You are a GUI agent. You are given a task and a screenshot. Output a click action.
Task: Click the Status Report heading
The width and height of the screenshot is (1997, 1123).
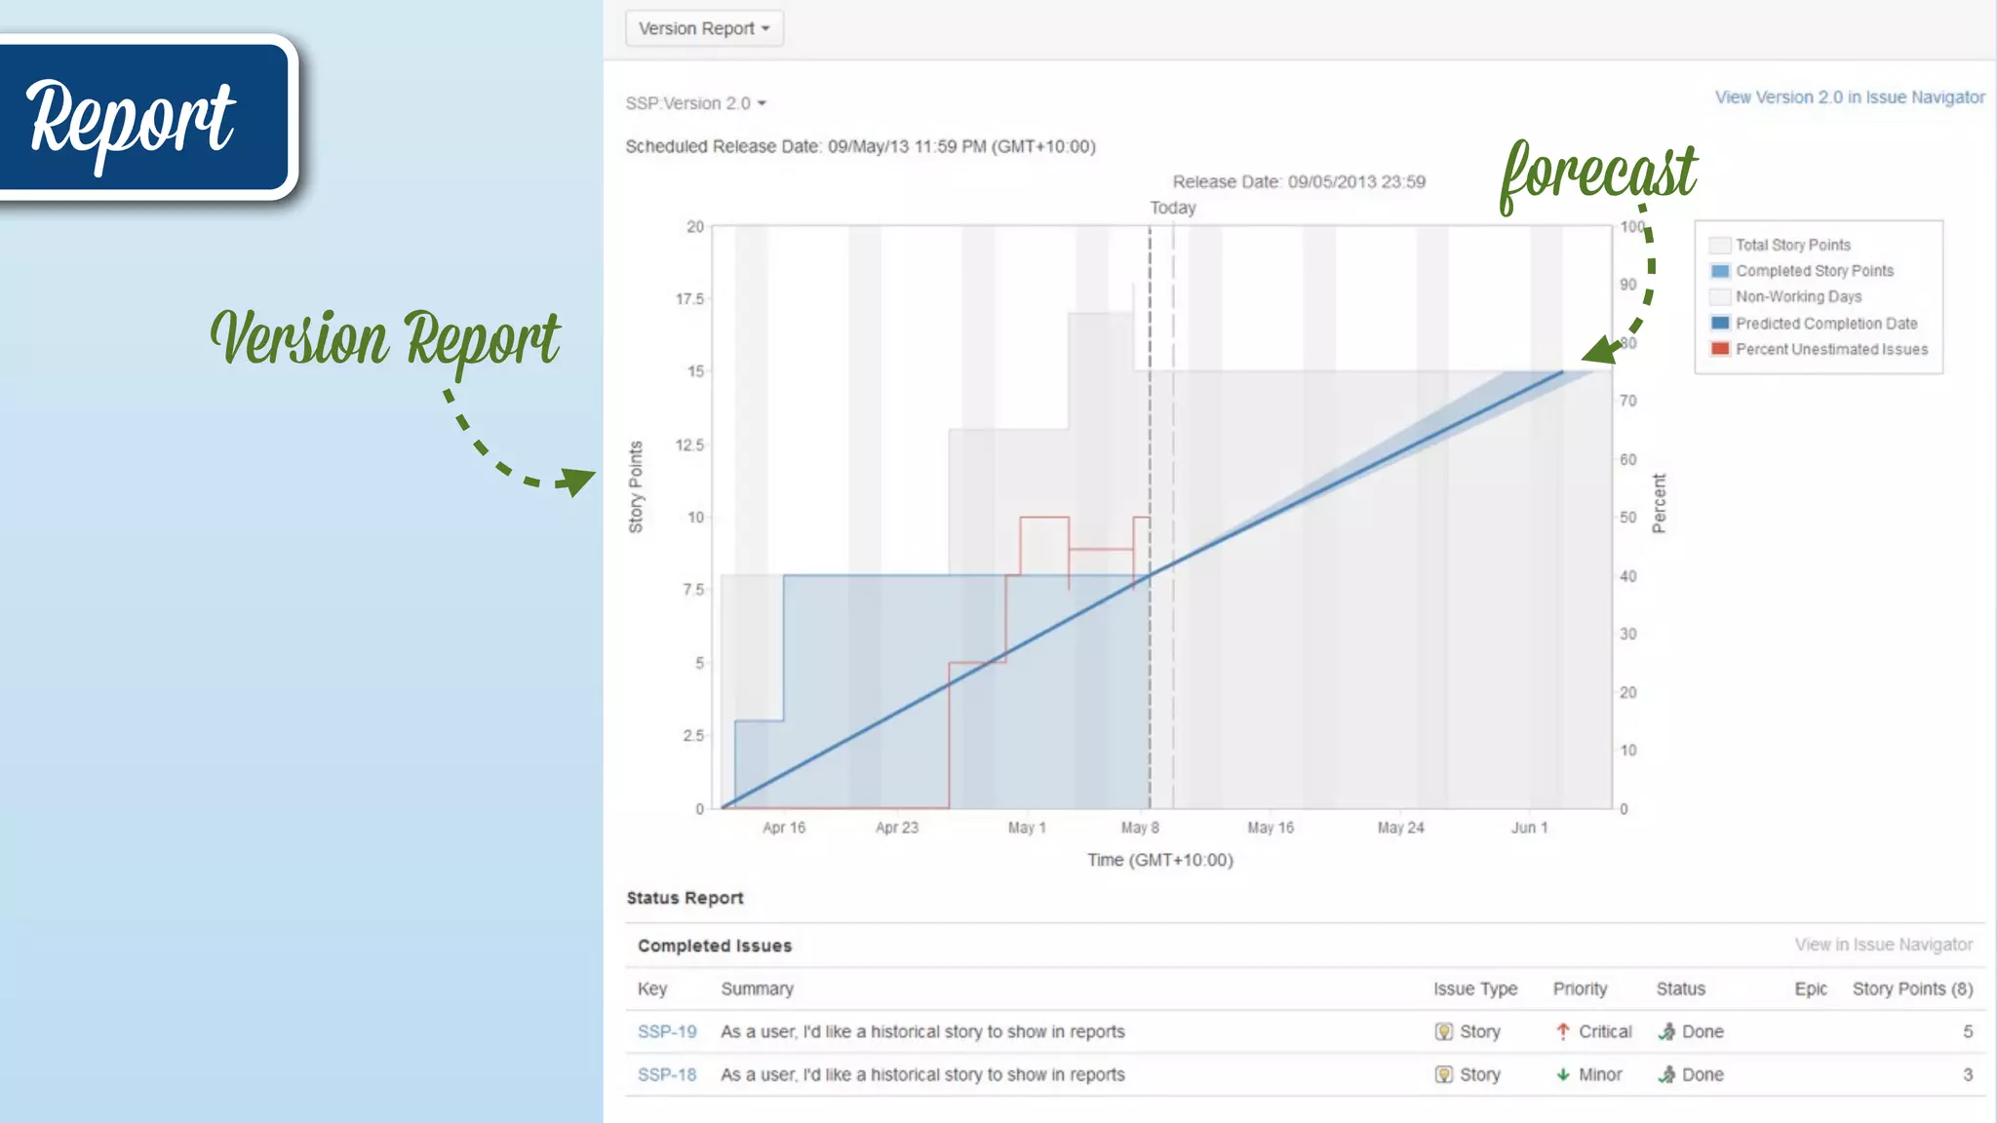point(685,898)
